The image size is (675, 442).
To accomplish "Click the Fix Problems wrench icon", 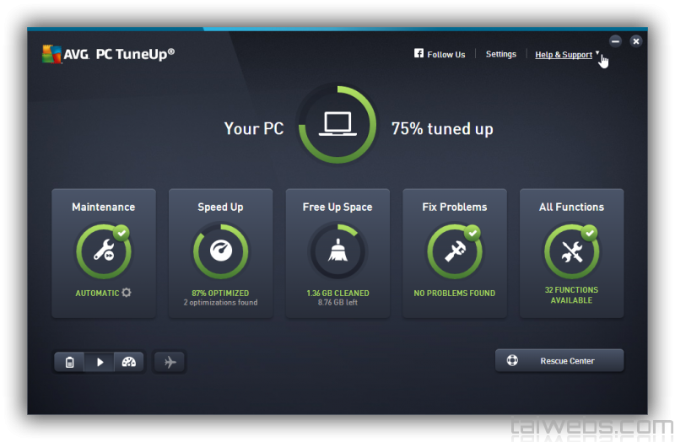I will [454, 252].
